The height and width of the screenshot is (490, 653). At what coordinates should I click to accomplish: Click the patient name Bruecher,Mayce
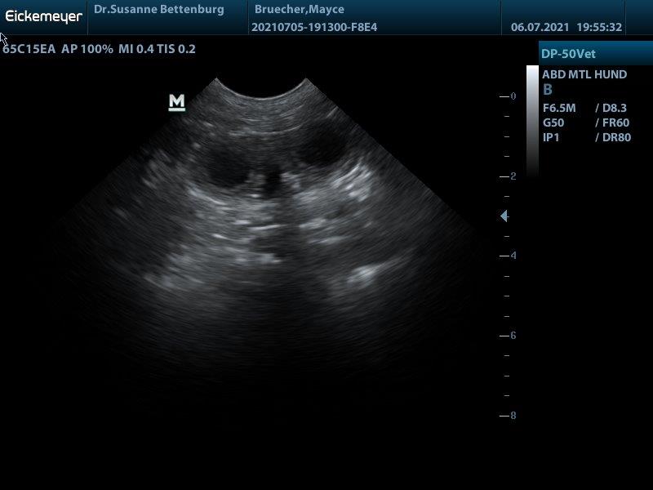pos(299,10)
